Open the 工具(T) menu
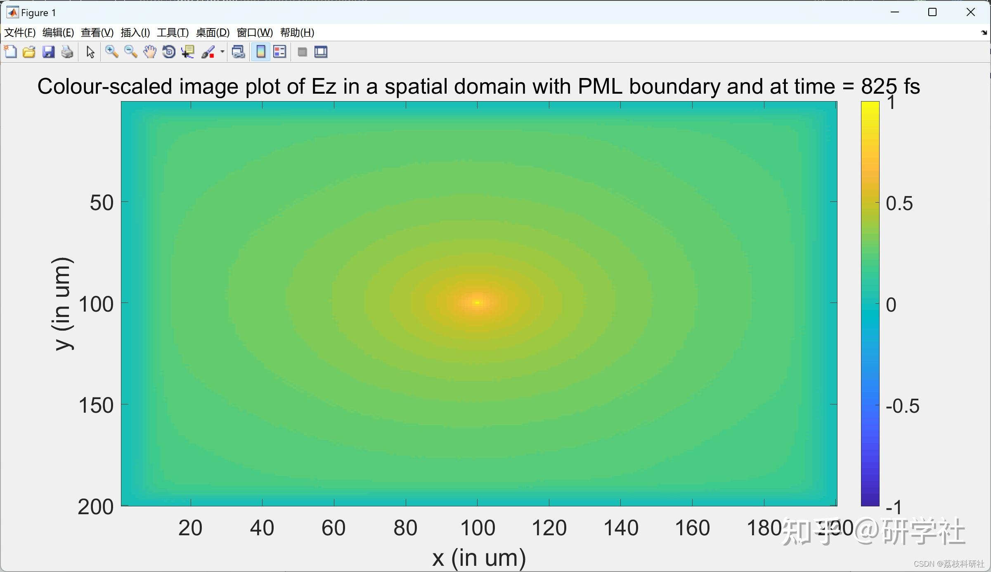Viewport: 991px width, 572px height. tap(173, 33)
